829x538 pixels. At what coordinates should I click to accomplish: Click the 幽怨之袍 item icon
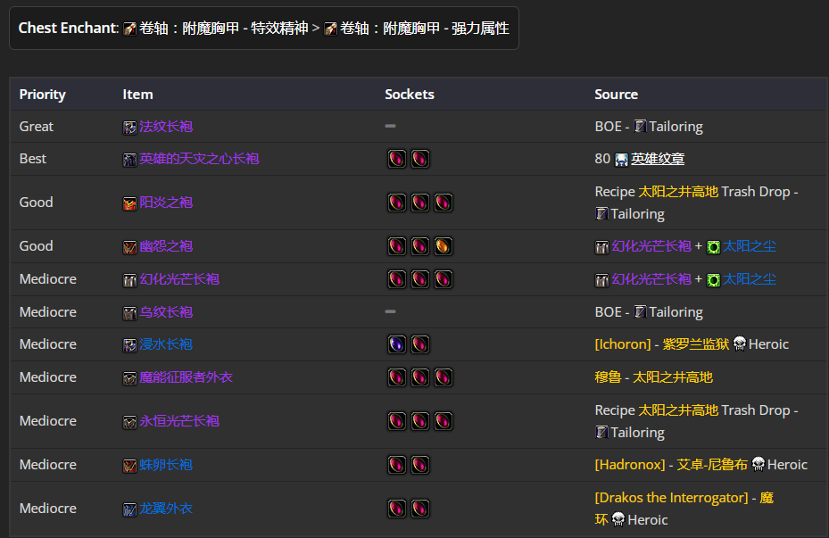click(x=129, y=247)
